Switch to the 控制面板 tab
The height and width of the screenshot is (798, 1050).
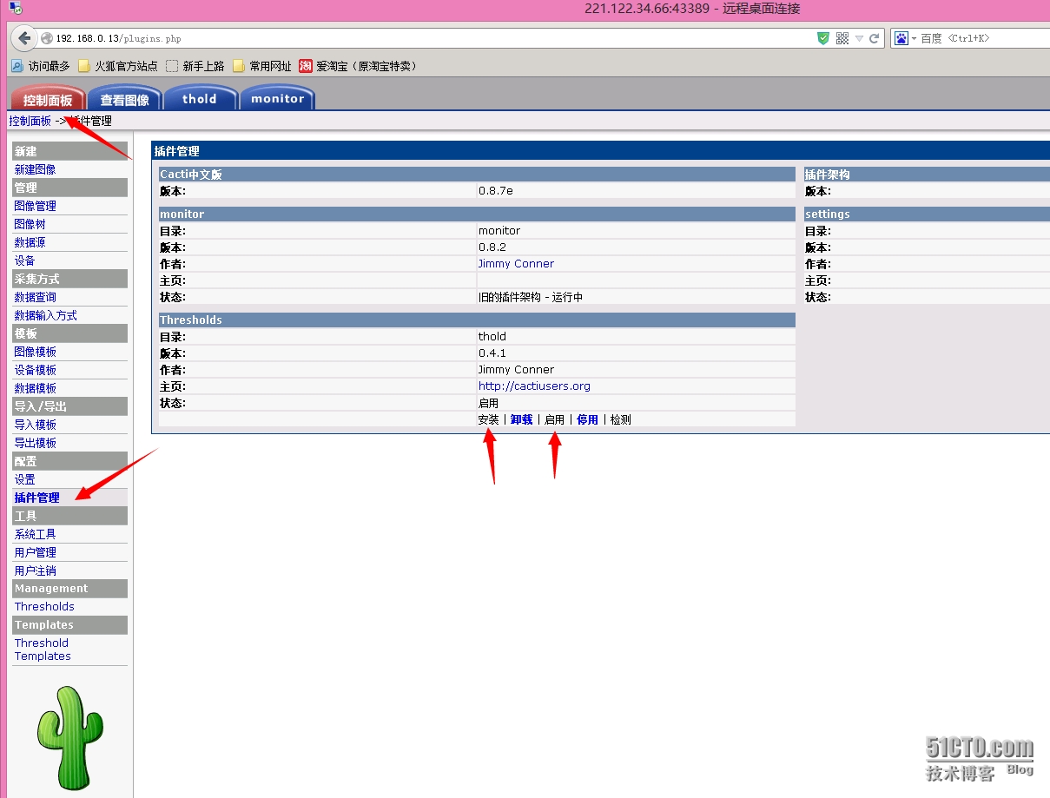click(x=48, y=98)
